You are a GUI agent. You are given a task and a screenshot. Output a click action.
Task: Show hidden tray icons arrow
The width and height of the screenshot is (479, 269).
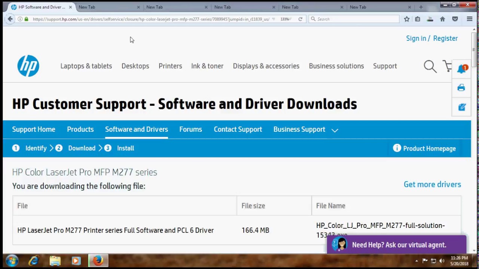417,261
